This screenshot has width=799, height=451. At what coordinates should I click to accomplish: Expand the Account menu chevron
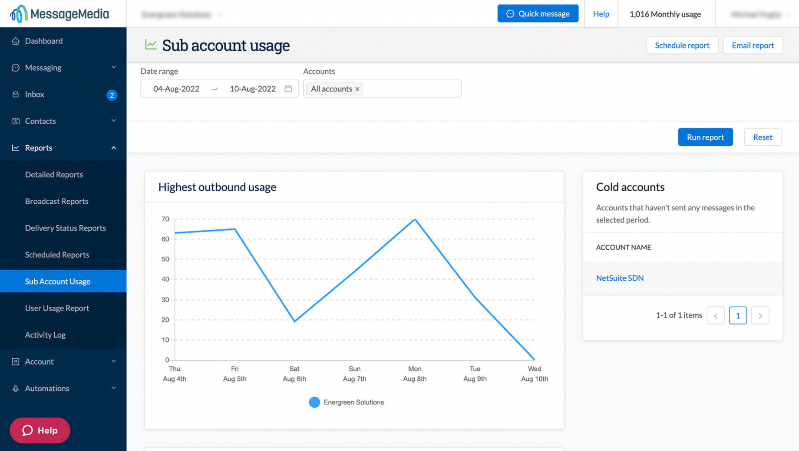[114, 361]
